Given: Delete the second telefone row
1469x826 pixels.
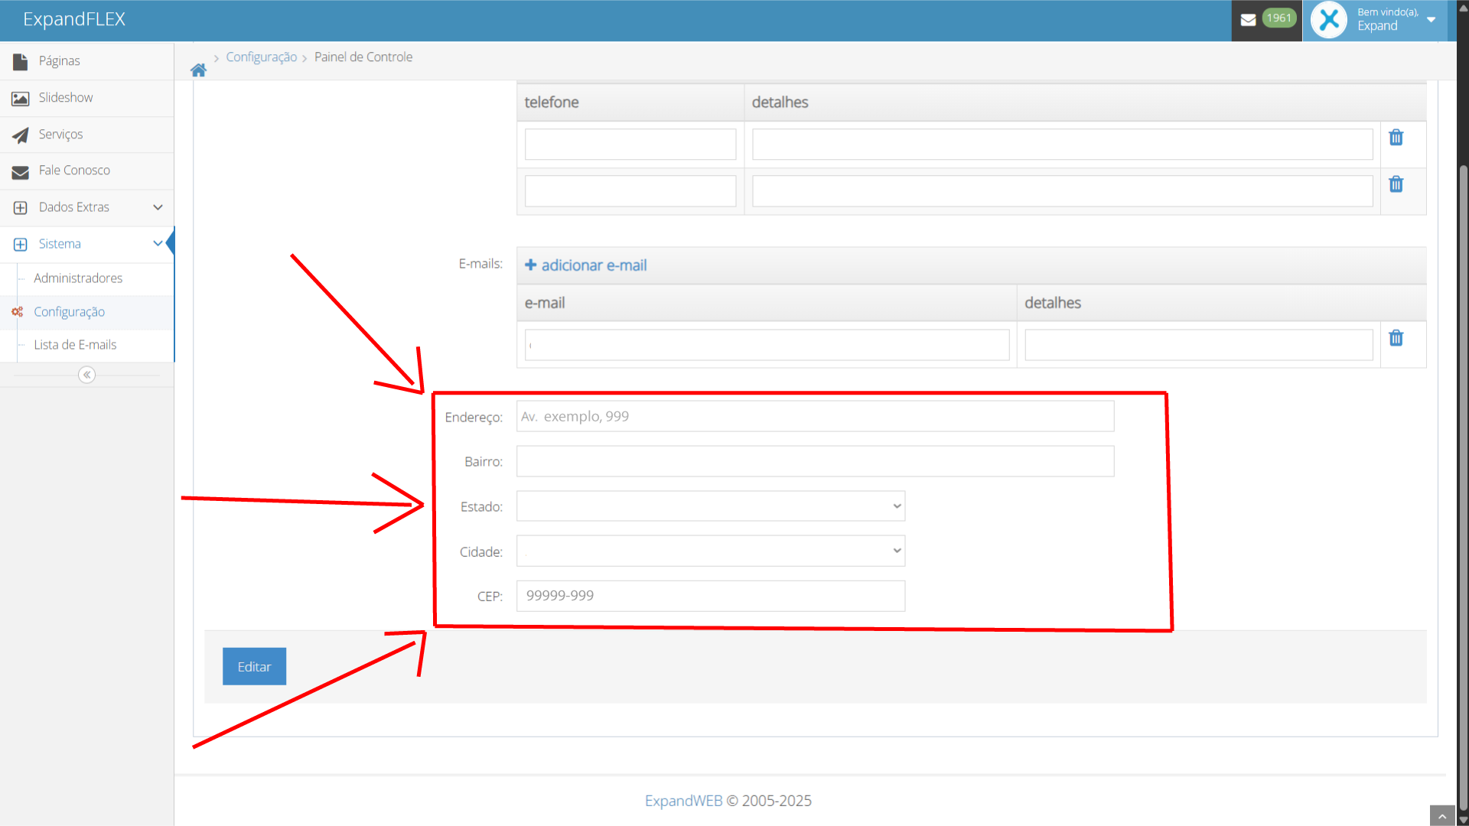Looking at the screenshot, I should (1396, 184).
